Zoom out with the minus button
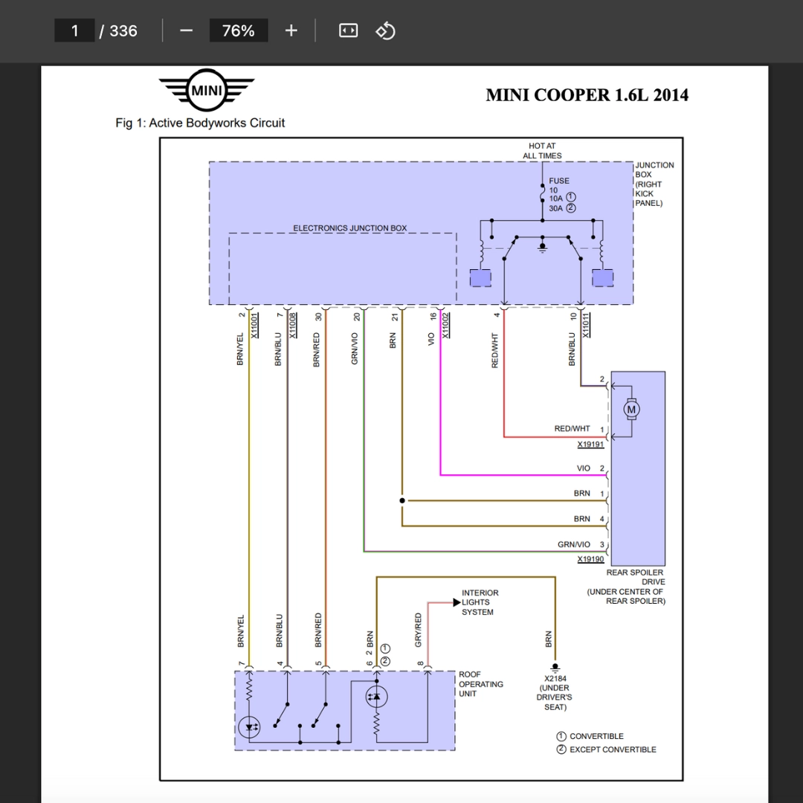 187,30
